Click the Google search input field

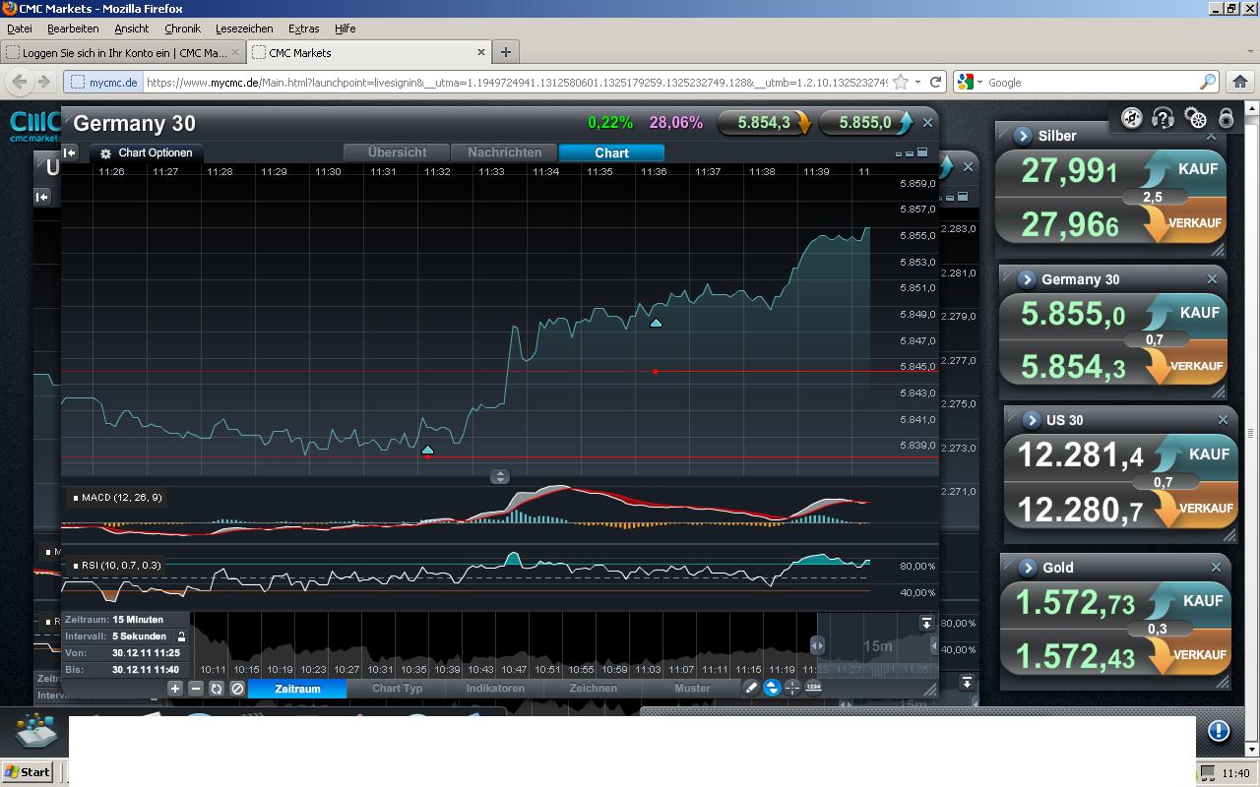coord(1091,83)
